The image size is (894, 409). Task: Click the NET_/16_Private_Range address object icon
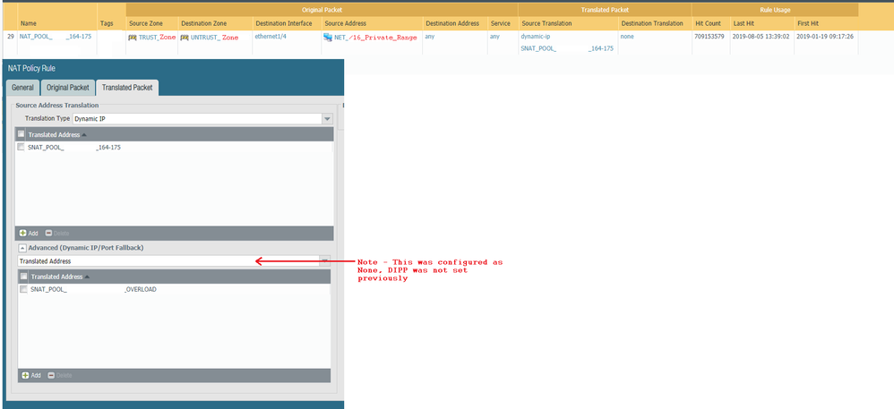tap(328, 38)
